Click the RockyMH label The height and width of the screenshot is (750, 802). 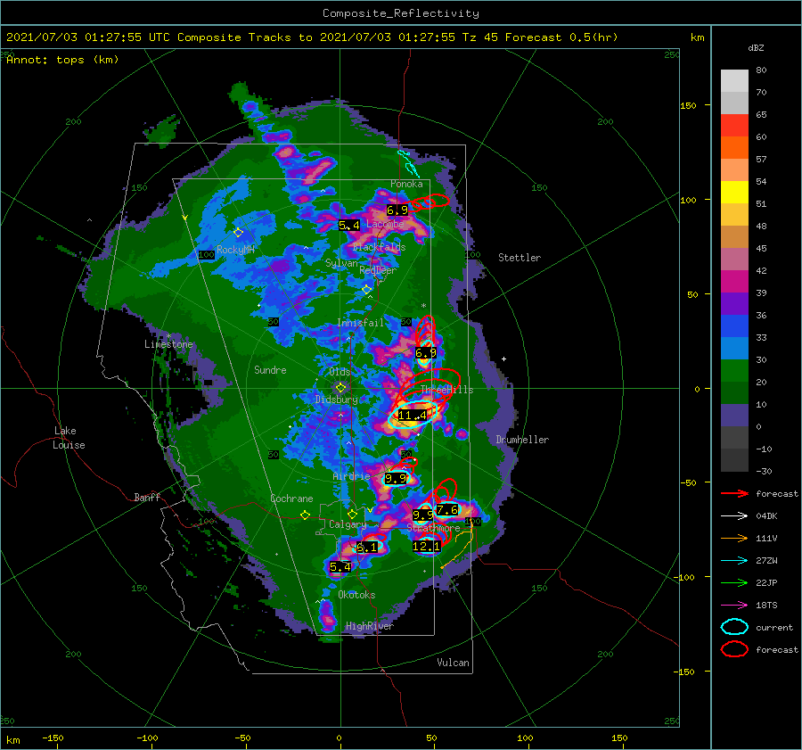pos(235,250)
